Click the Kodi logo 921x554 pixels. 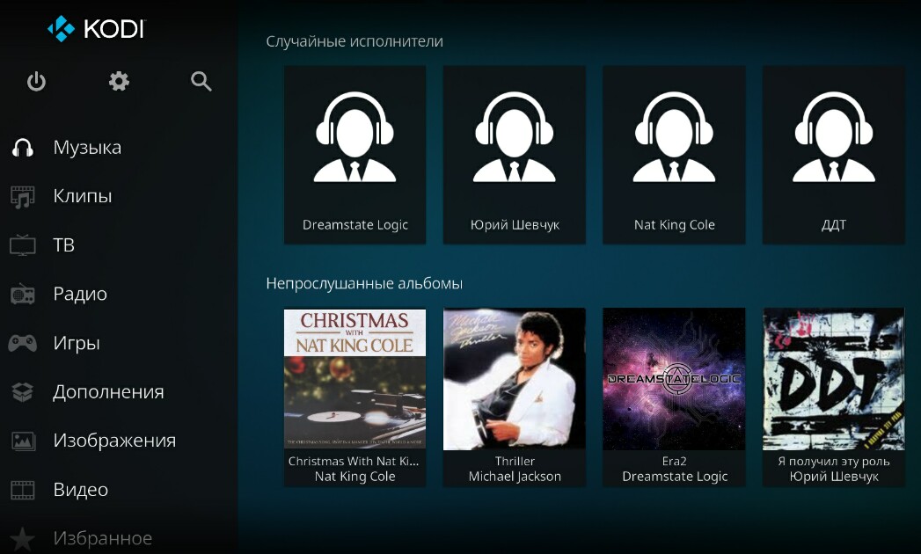pos(97,28)
